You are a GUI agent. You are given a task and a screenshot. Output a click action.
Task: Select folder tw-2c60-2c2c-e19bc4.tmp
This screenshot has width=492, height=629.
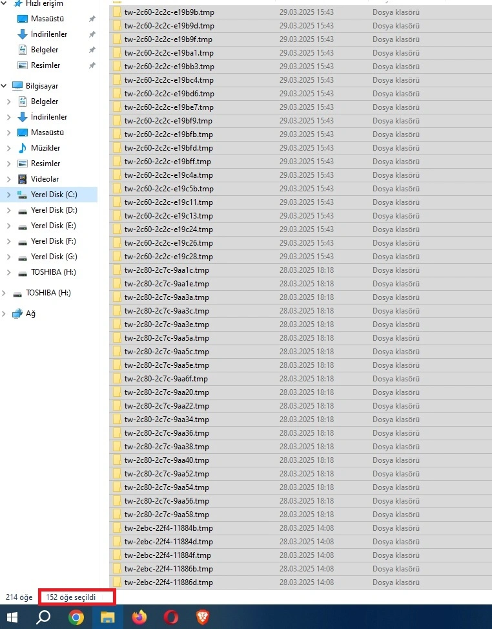[x=169, y=80]
